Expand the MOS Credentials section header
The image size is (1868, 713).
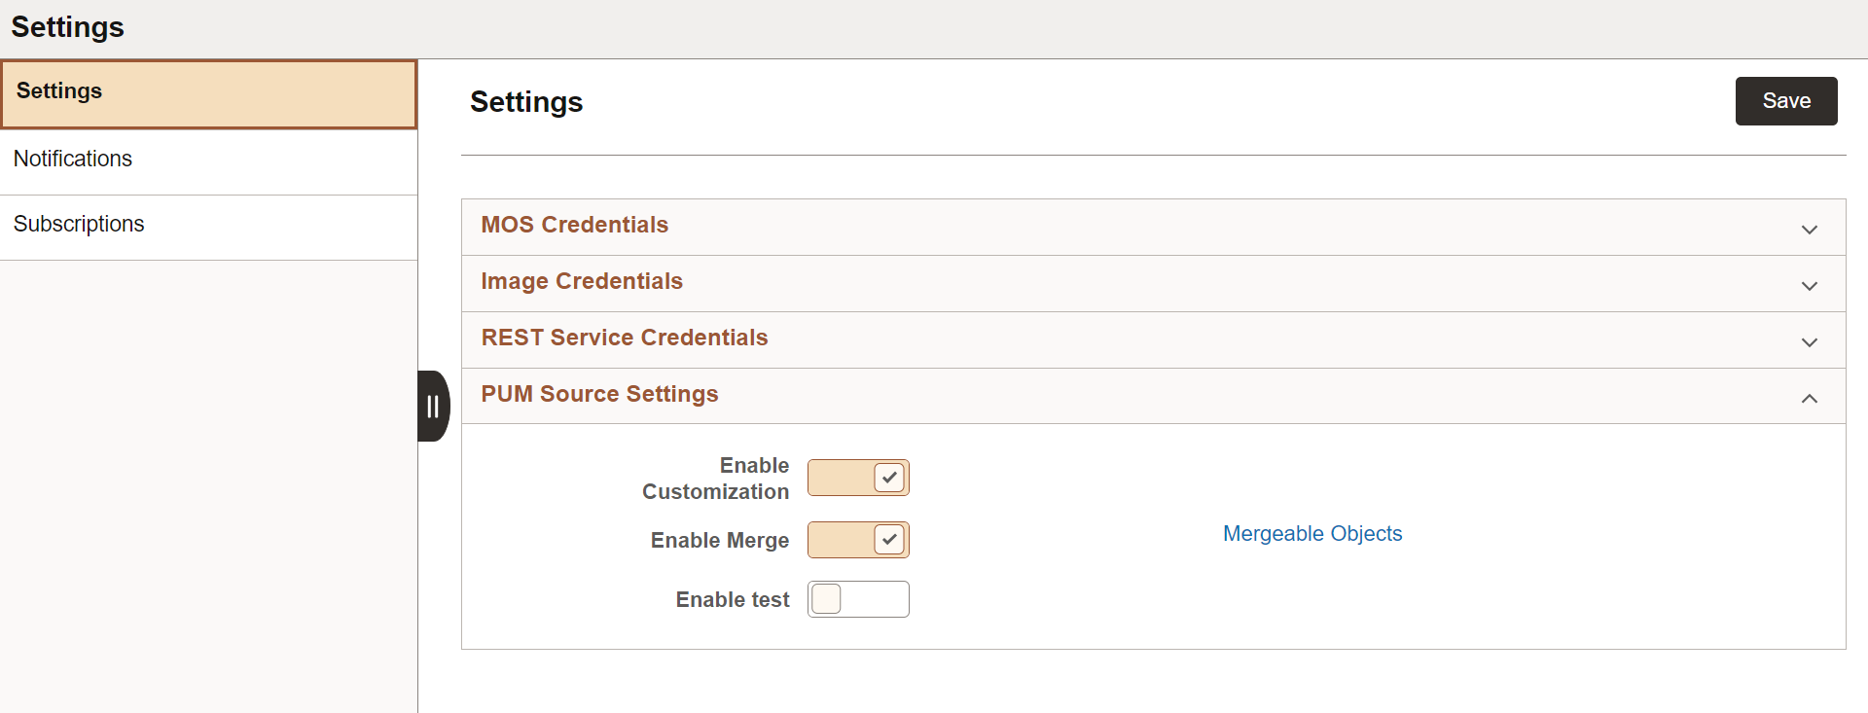574,225
